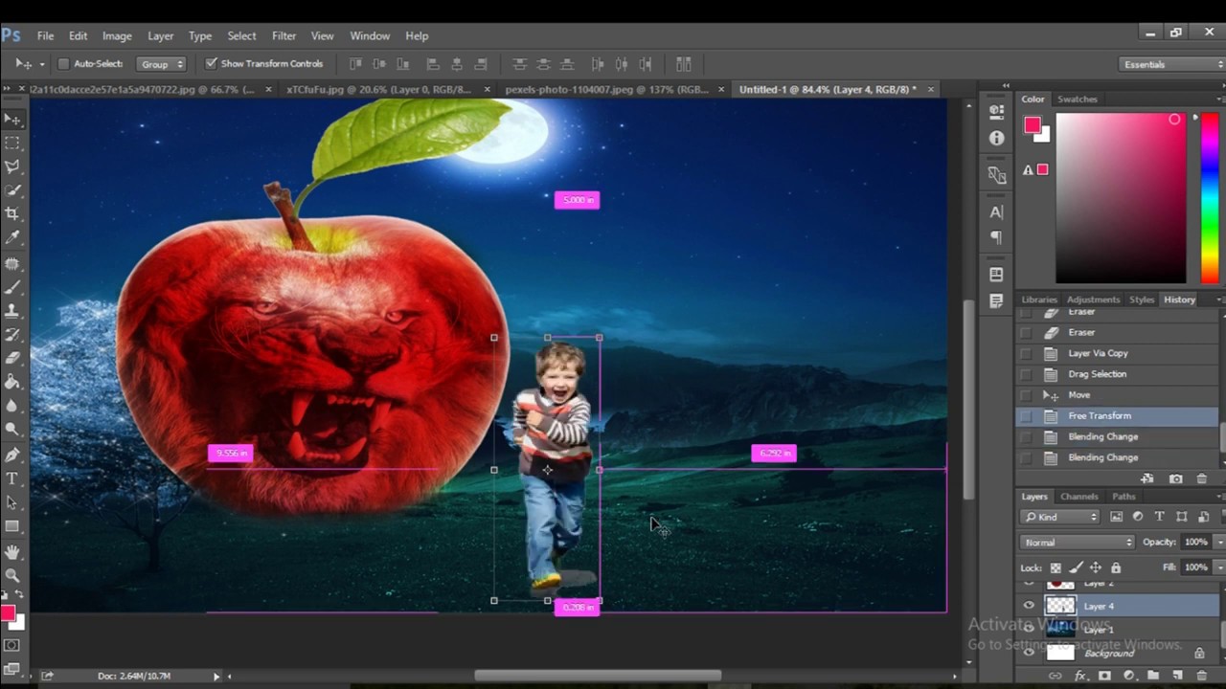This screenshot has width=1226, height=689.
Task: Select the Zoom tool
Action: [12, 576]
